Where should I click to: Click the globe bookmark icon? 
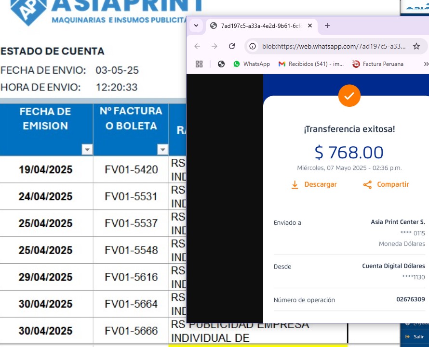point(221,64)
